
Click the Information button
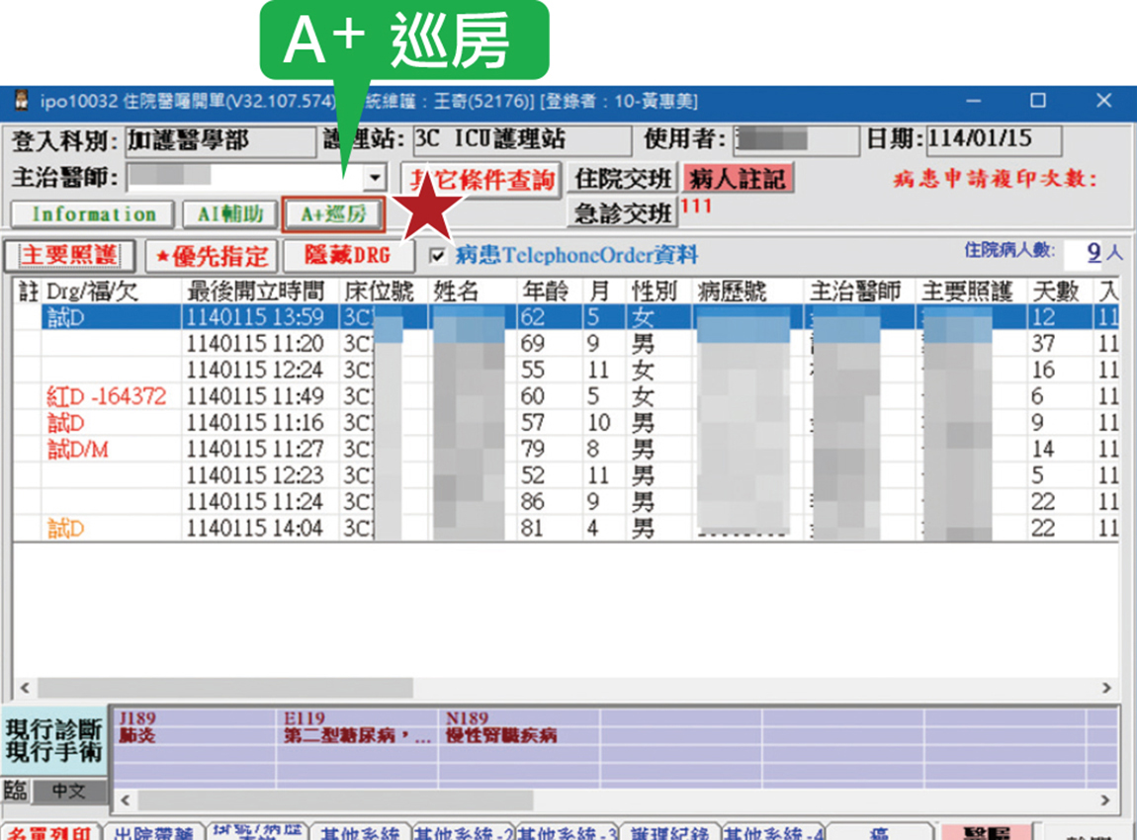pyautogui.click(x=93, y=214)
